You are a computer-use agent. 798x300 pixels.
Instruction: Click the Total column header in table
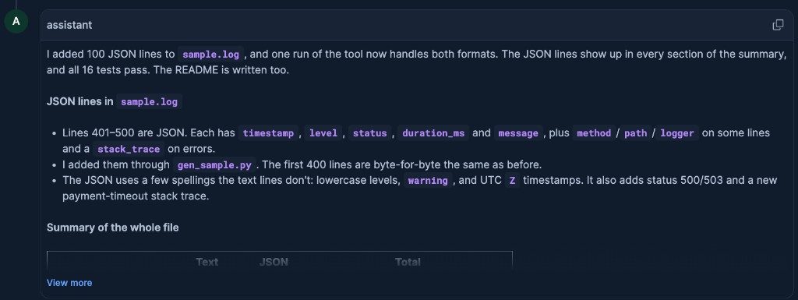point(408,262)
